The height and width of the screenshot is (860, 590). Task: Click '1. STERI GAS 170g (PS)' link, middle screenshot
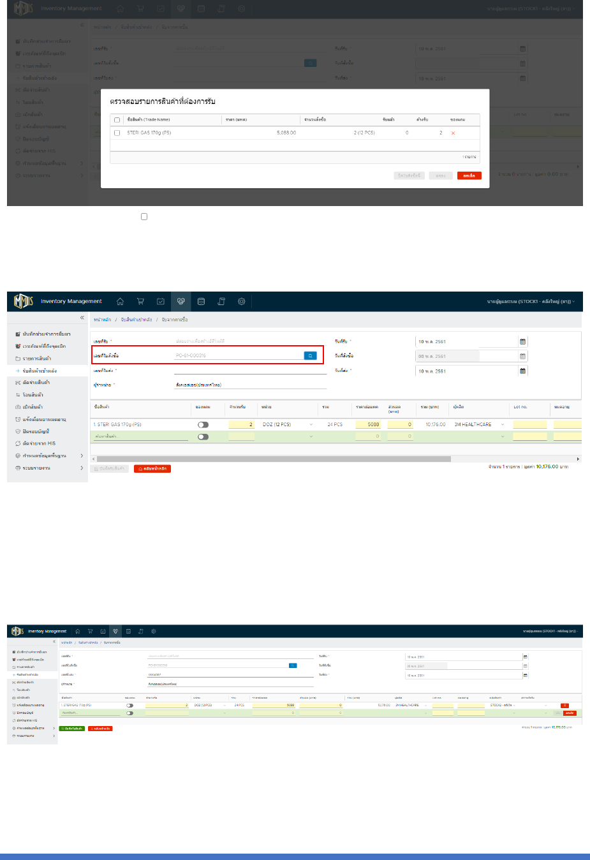pyautogui.click(x=117, y=424)
